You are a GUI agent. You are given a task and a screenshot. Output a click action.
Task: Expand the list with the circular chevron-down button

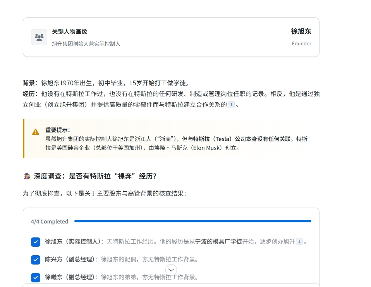pos(171,270)
